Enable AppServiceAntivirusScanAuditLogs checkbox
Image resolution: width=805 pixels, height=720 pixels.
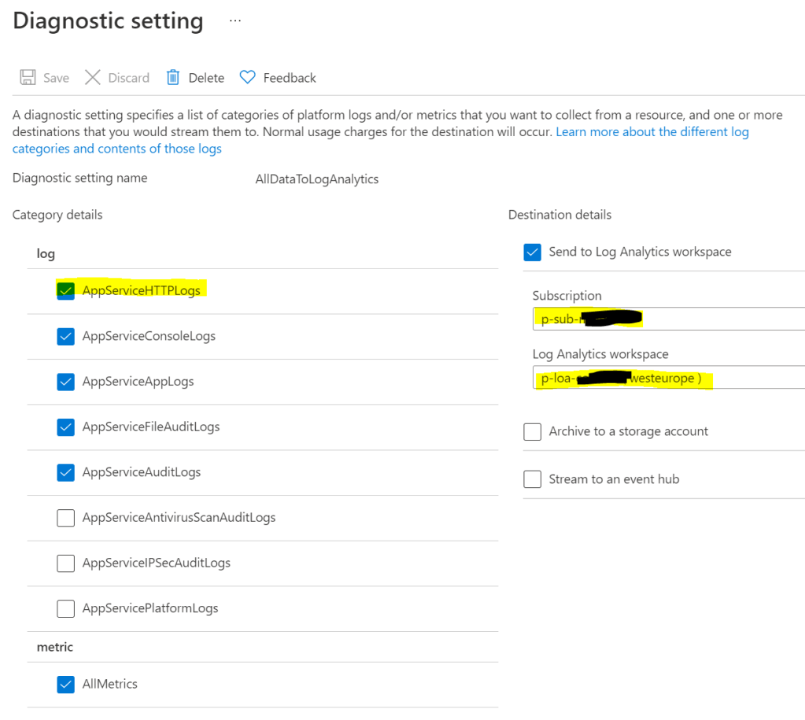click(66, 518)
